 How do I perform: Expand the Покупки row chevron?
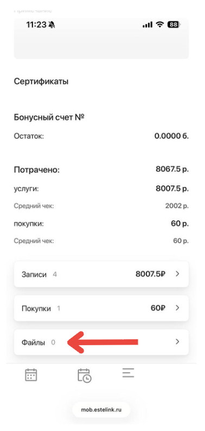177,308
